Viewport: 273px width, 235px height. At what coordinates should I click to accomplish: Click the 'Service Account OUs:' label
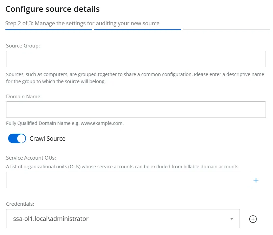pyautogui.click(x=31, y=158)
